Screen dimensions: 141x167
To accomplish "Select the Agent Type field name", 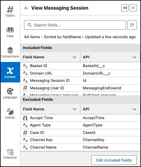I will click(x=40, y=125).
